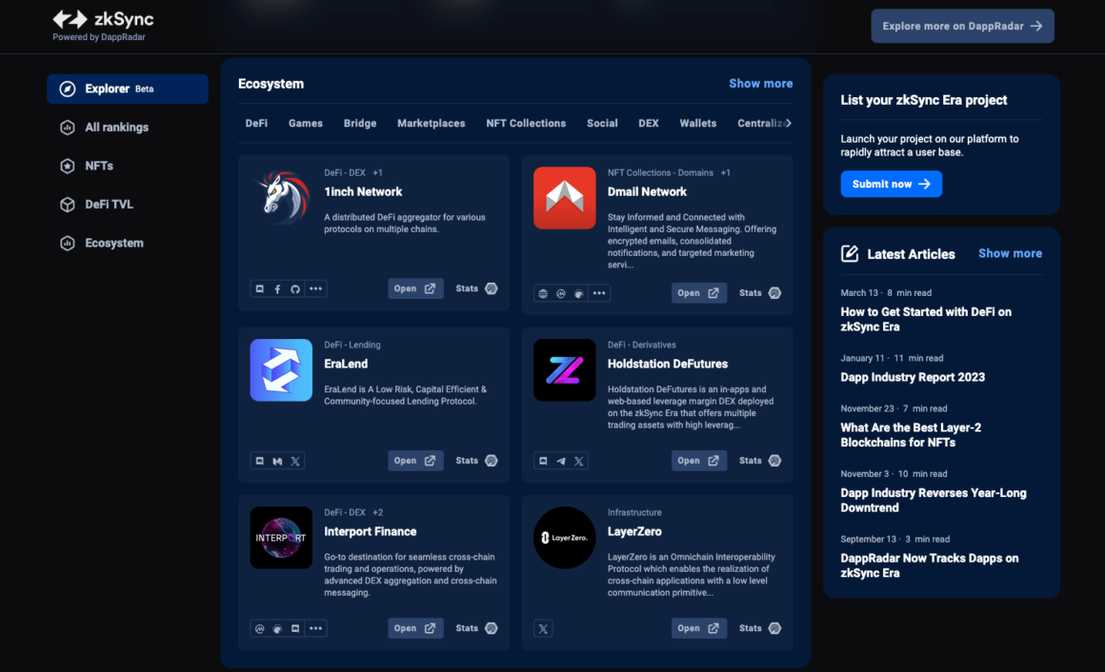Open EraLend's X (Twitter) profile icon
The width and height of the screenshot is (1105, 672).
pyautogui.click(x=295, y=461)
